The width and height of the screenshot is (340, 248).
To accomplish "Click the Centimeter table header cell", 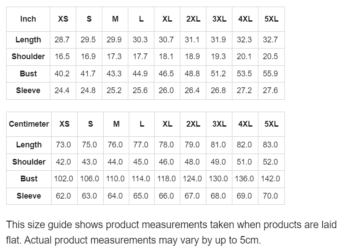I will 29,124.
